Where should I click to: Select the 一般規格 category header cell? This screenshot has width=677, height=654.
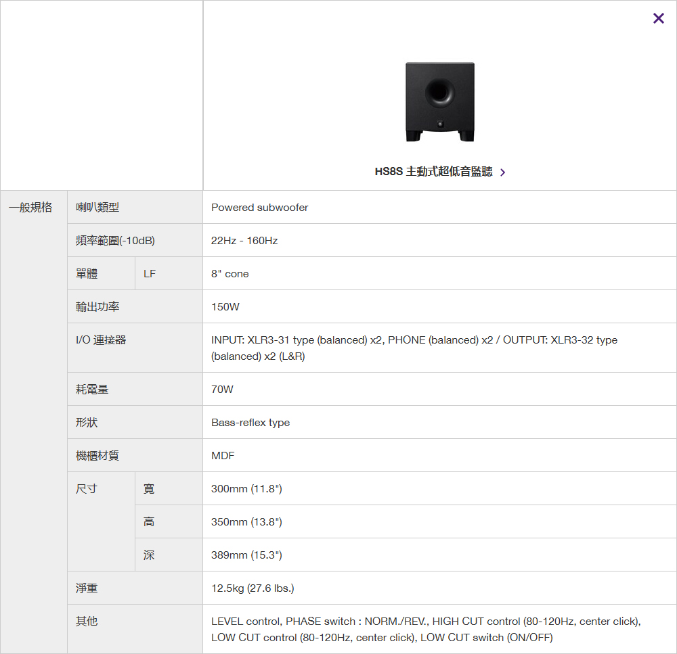click(30, 208)
